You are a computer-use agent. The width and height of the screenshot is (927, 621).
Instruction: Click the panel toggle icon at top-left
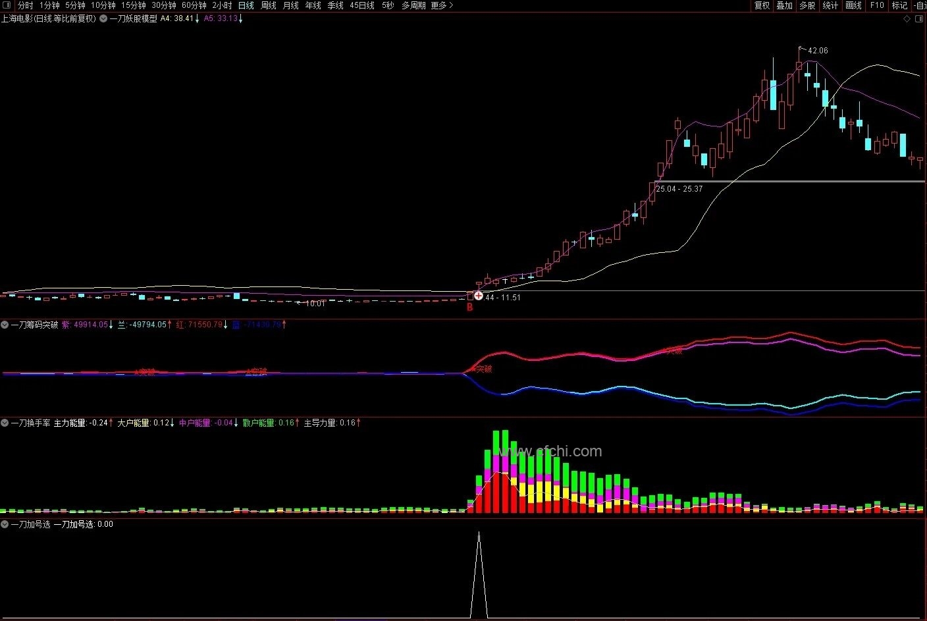pyautogui.click(x=7, y=5)
